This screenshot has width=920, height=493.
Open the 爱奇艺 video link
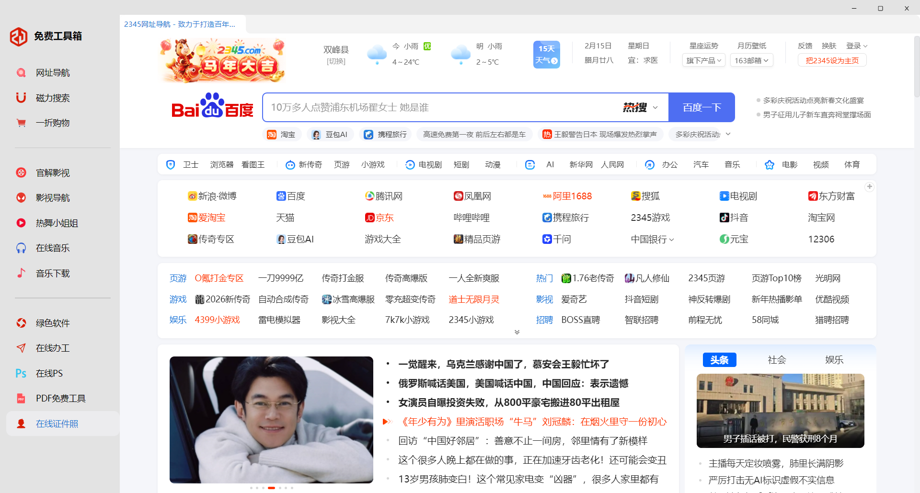click(574, 299)
